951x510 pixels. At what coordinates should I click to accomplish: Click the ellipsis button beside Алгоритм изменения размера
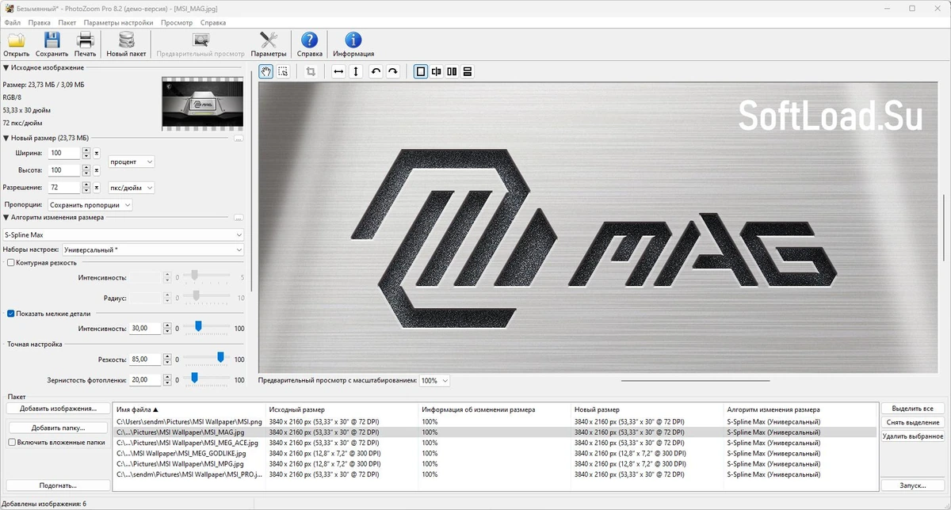click(239, 217)
